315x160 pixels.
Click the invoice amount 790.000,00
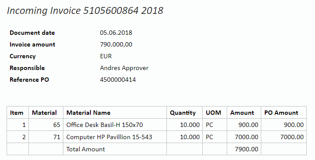pyautogui.click(x=116, y=44)
